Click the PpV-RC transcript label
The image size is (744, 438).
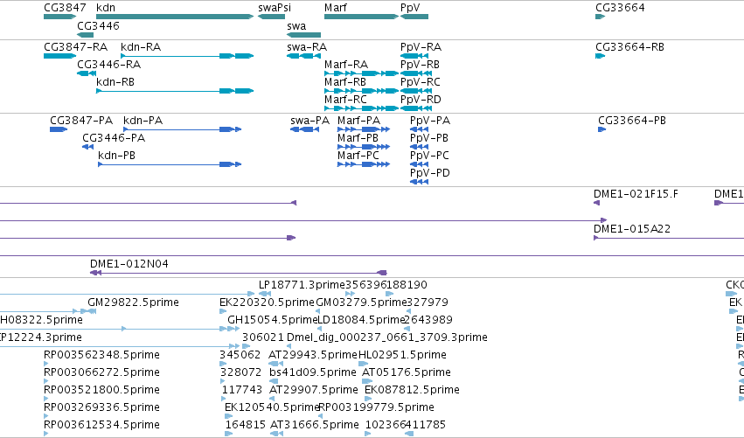tap(421, 82)
